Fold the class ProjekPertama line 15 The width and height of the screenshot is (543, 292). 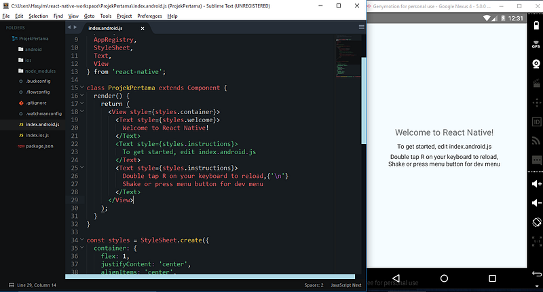click(x=82, y=88)
